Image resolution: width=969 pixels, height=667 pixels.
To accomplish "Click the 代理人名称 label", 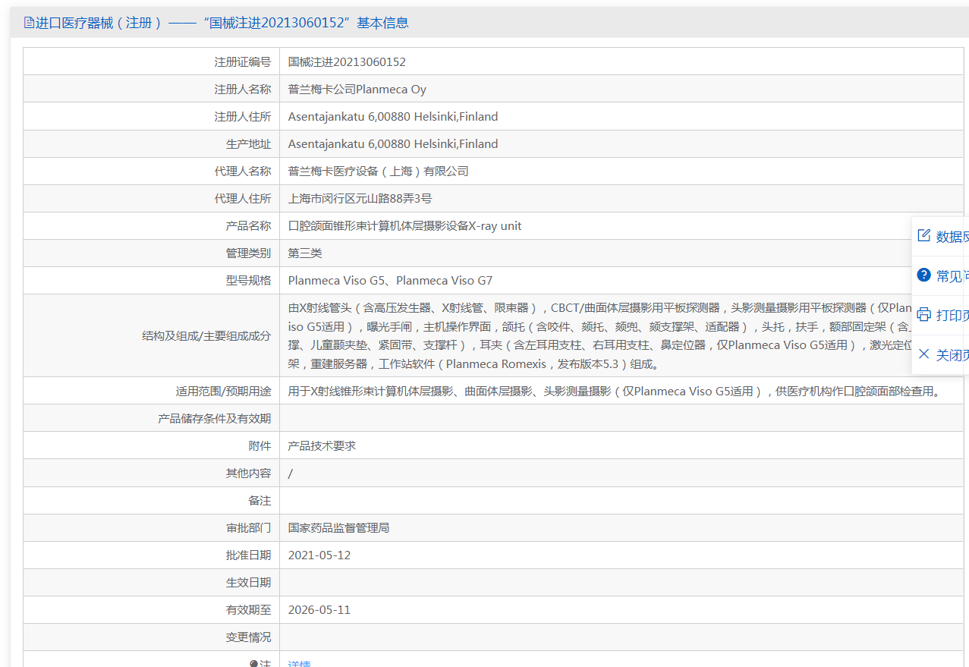I will [x=243, y=171].
